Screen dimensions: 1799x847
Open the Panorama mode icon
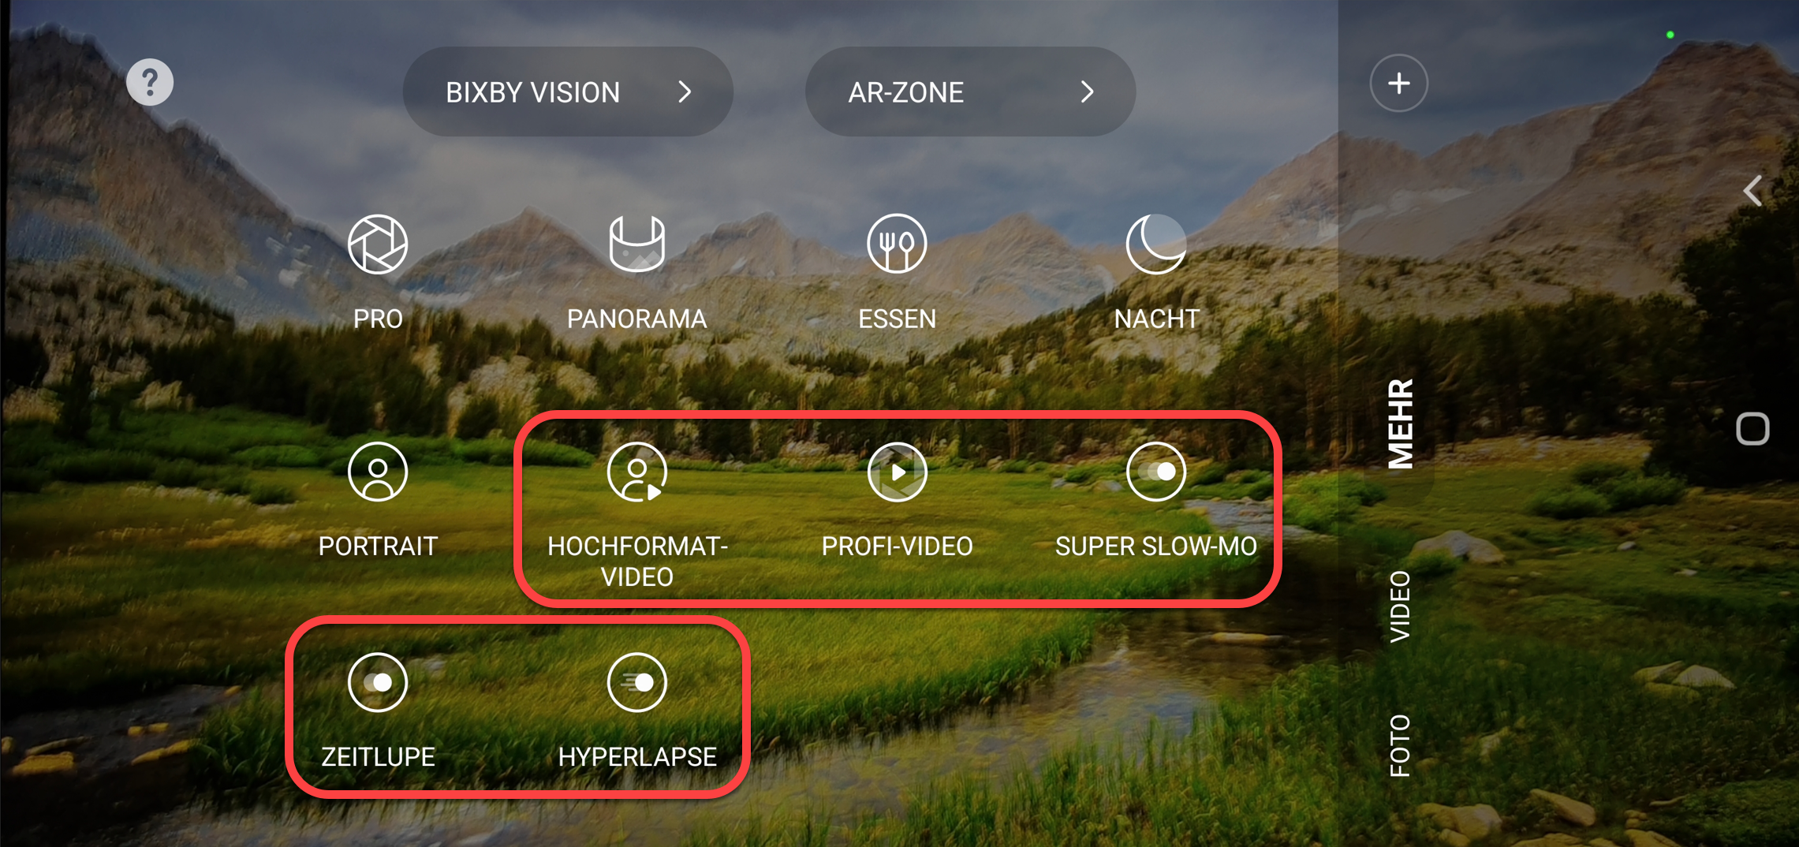[636, 244]
